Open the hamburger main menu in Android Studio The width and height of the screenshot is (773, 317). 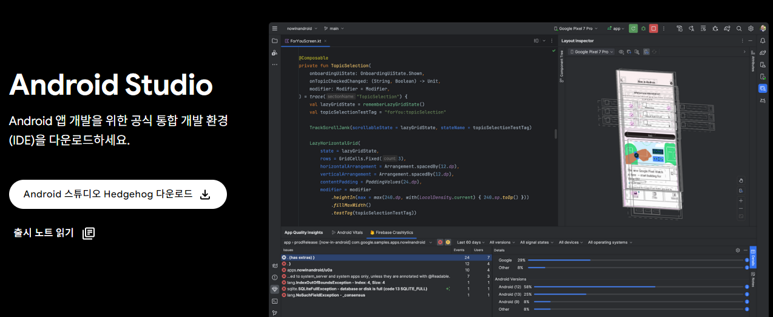click(275, 29)
